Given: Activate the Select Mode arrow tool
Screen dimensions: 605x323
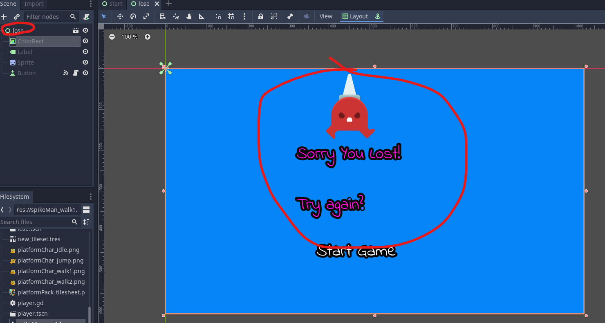Looking at the screenshot, I should pyautogui.click(x=104, y=16).
